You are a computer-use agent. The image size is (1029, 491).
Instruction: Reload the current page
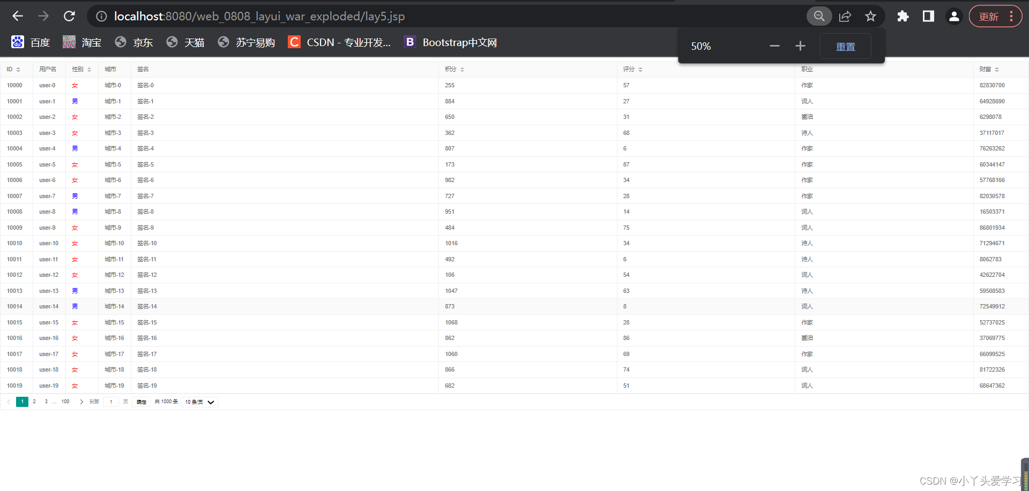(69, 16)
